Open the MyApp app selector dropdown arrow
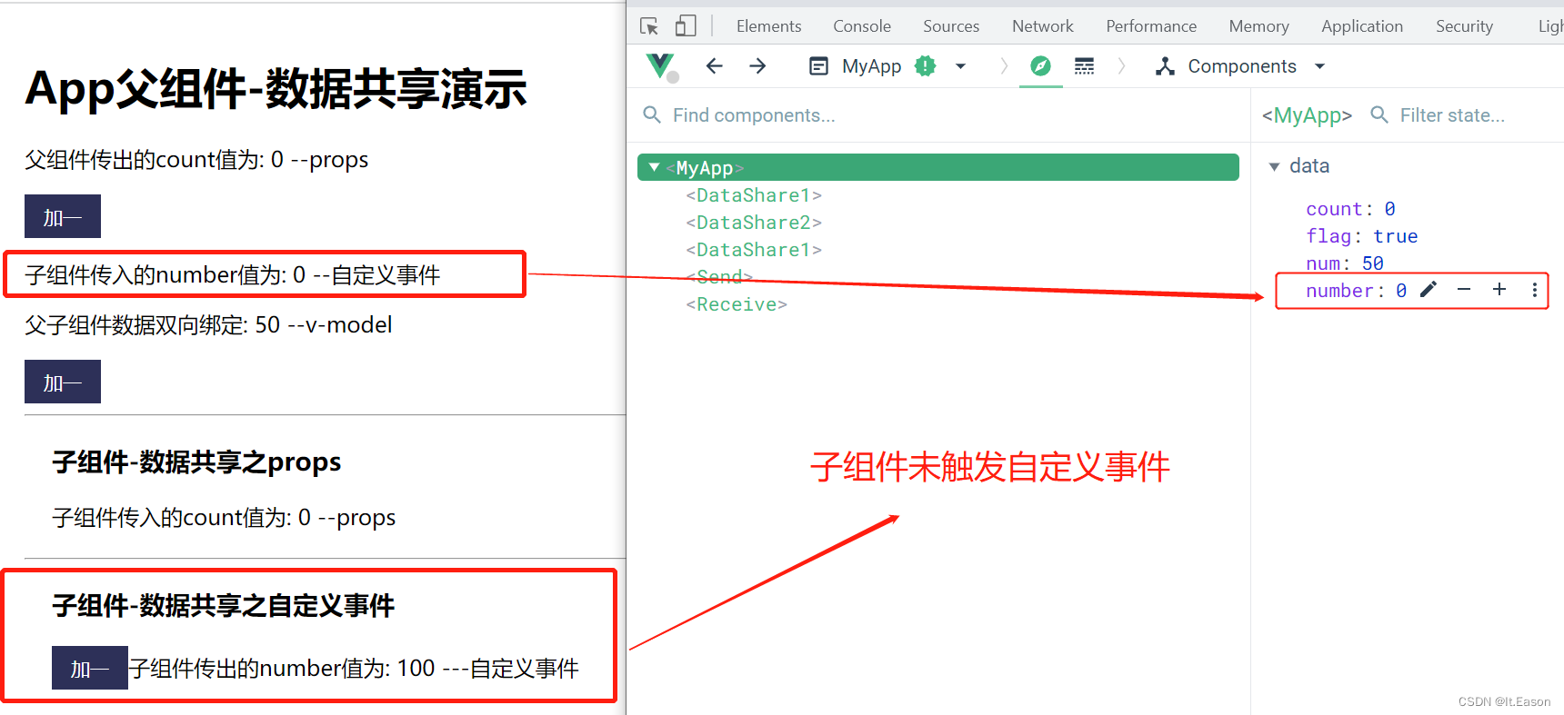1564x715 pixels. 960,66
